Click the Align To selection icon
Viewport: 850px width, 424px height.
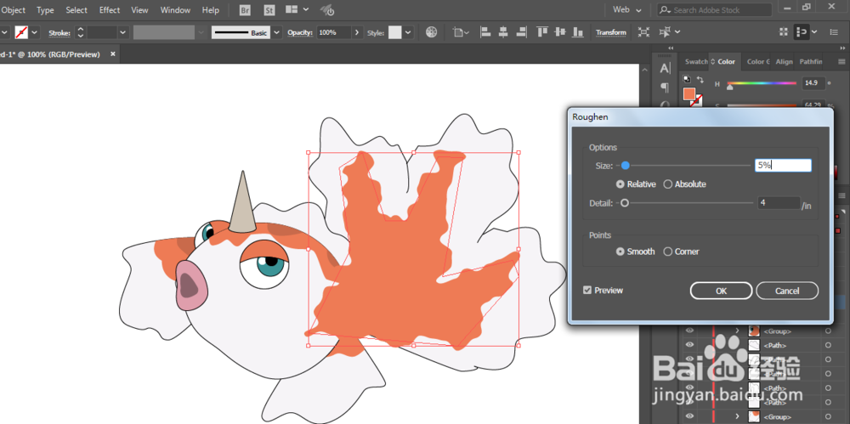(459, 32)
